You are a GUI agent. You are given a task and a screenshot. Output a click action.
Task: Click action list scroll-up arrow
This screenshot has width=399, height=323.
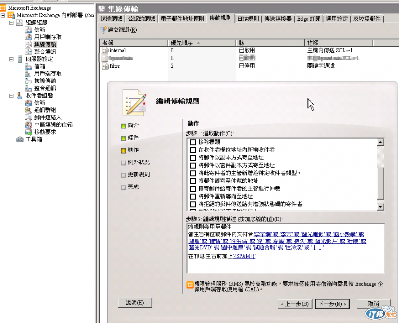pos(380,142)
